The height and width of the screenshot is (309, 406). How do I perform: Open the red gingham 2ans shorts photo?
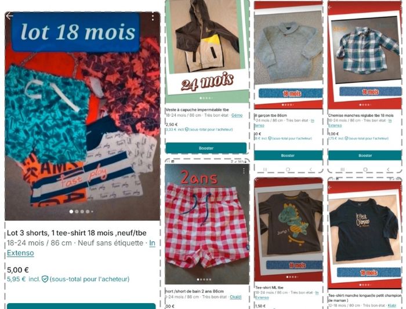click(x=207, y=224)
